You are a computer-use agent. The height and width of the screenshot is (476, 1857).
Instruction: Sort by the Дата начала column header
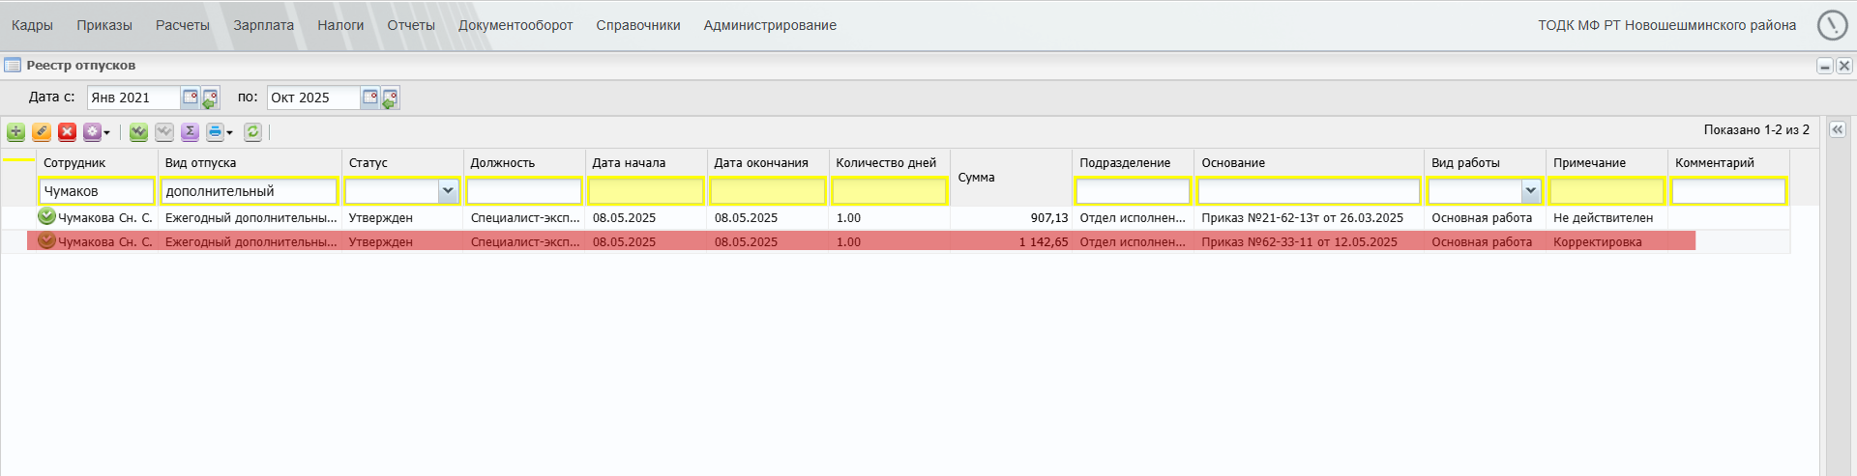coord(629,163)
